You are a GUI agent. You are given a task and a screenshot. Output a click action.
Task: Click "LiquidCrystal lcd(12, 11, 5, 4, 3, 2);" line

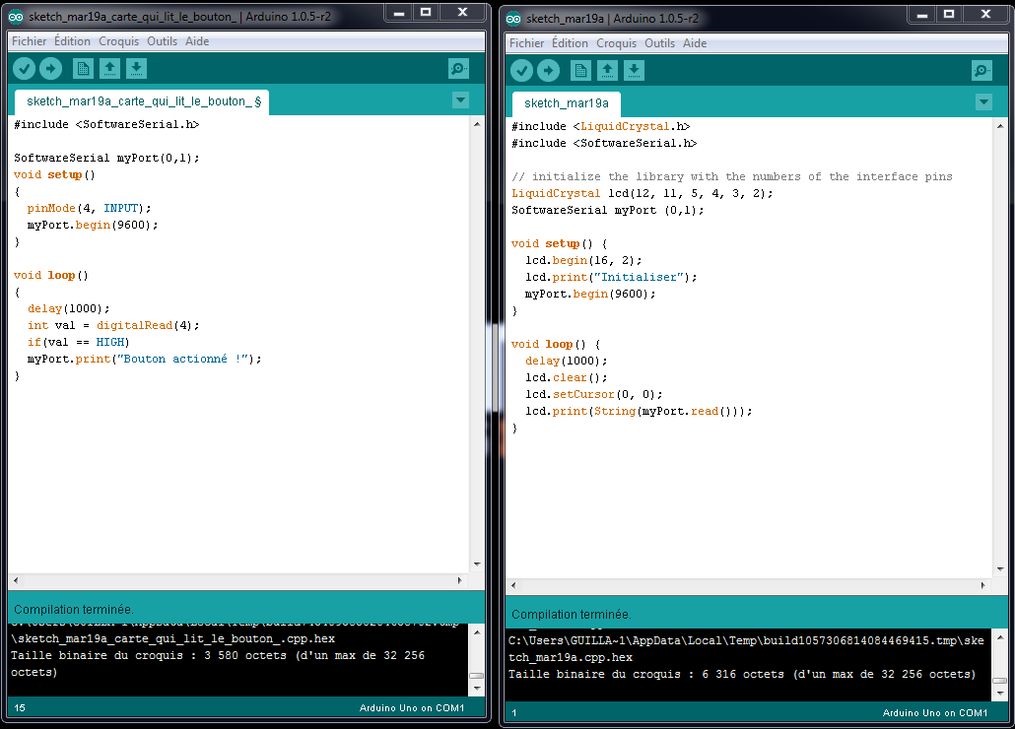(x=643, y=193)
